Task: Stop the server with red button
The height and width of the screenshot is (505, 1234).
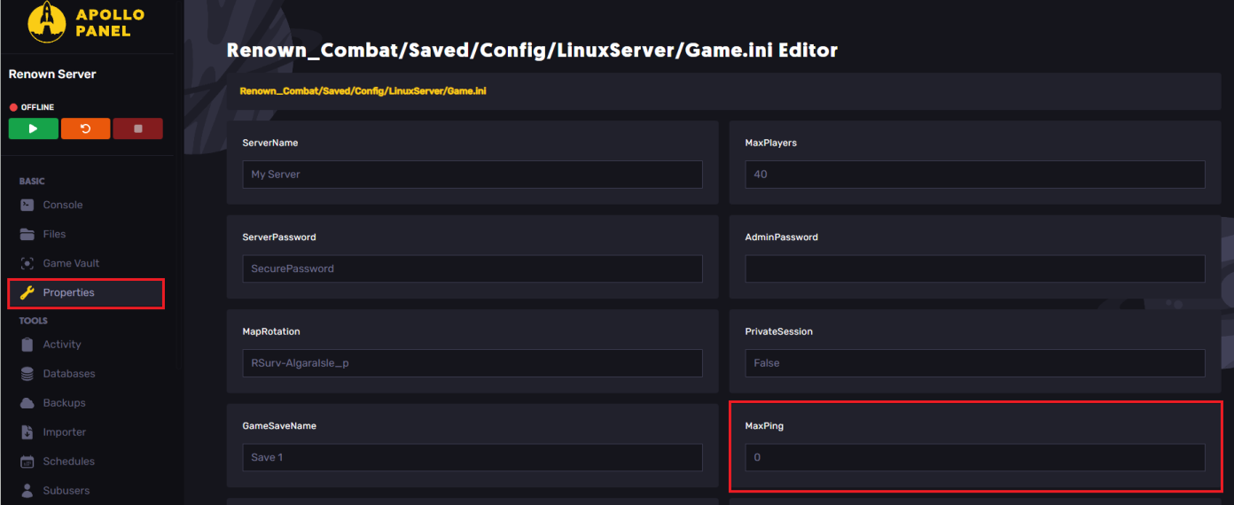Action: point(137,128)
